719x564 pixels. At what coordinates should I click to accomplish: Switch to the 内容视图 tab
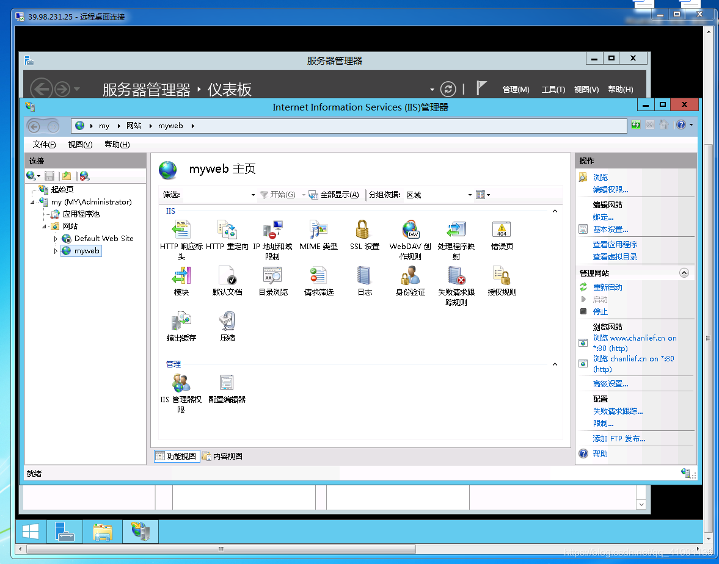(x=222, y=456)
